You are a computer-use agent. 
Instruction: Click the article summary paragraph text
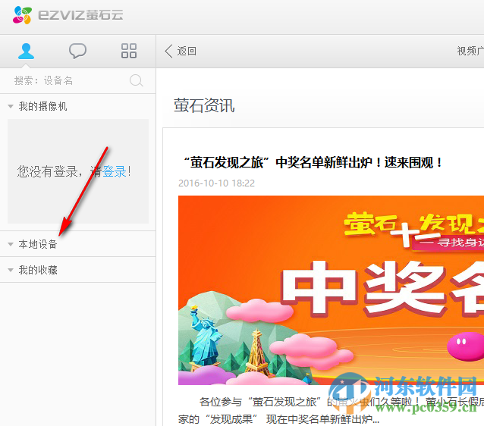coord(331,410)
